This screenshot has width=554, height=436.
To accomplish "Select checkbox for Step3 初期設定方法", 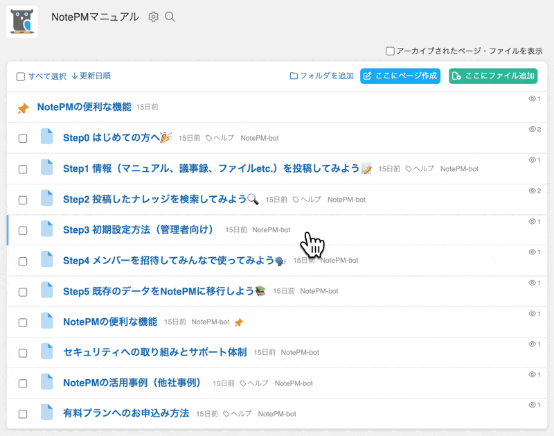I will coord(23,231).
